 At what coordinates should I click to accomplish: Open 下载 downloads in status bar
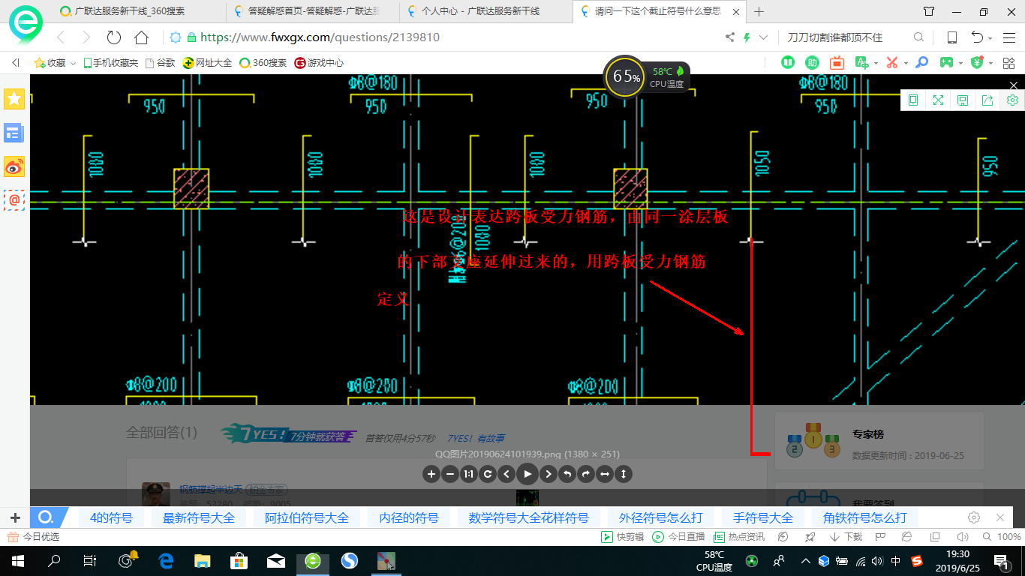(x=846, y=537)
